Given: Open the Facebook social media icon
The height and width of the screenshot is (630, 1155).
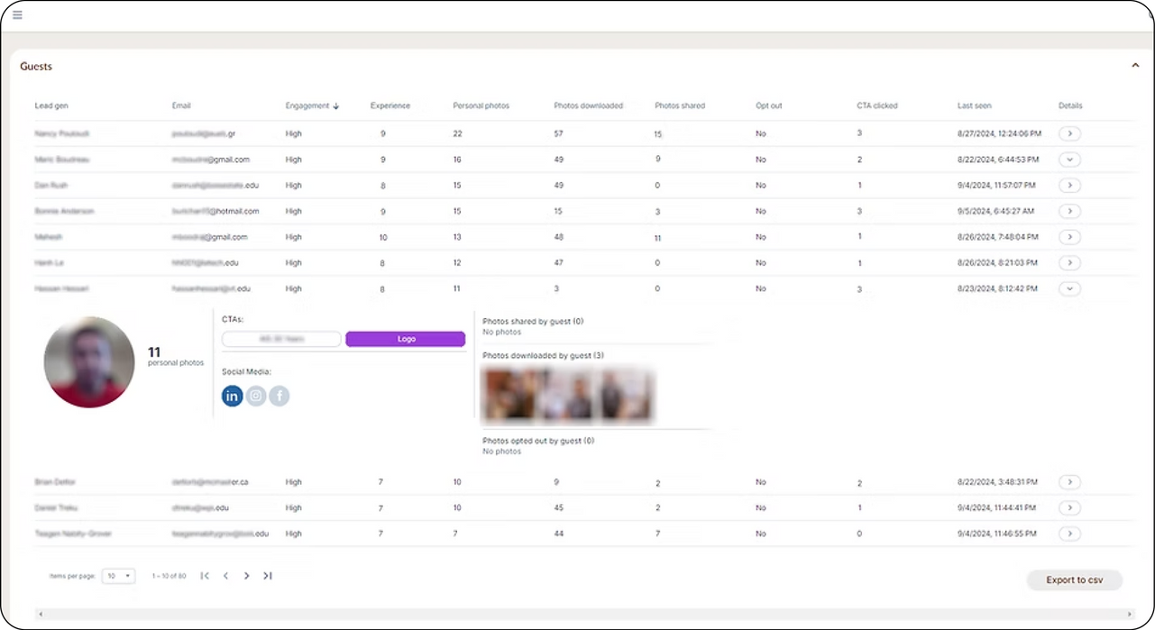Looking at the screenshot, I should 280,396.
